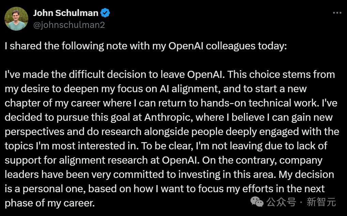
Task: Click the 公众号 watermark text
Action: pyautogui.click(x=281, y=202)
